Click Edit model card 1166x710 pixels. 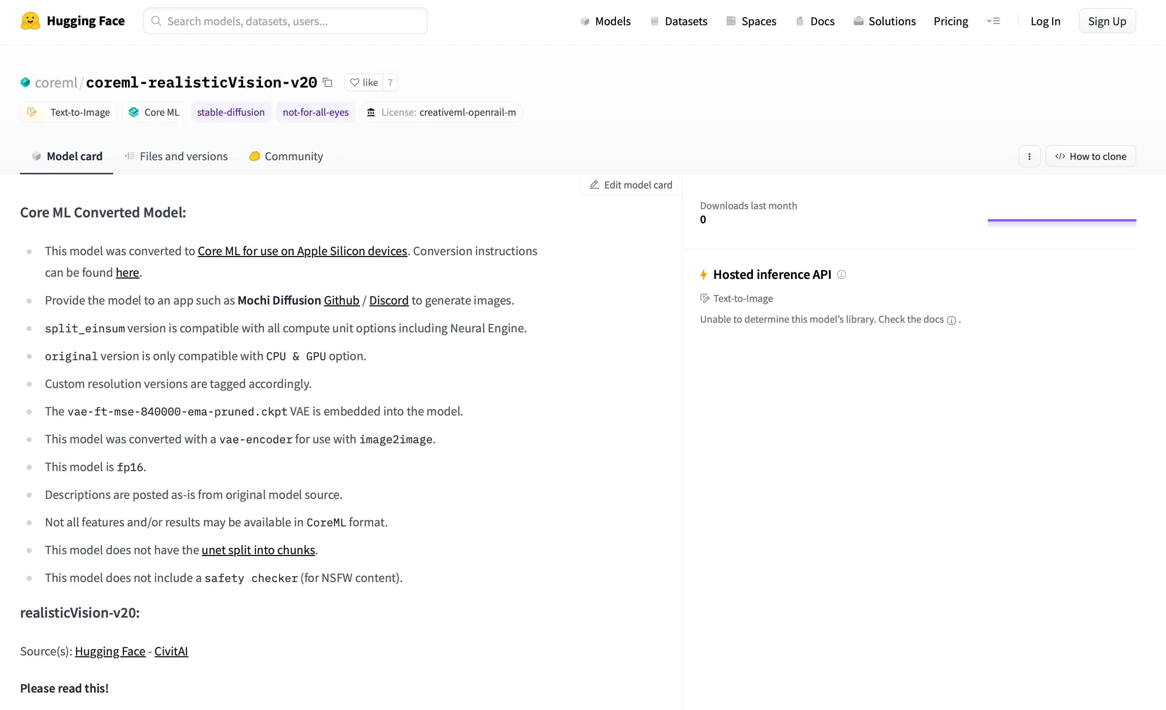pos(631,185)
